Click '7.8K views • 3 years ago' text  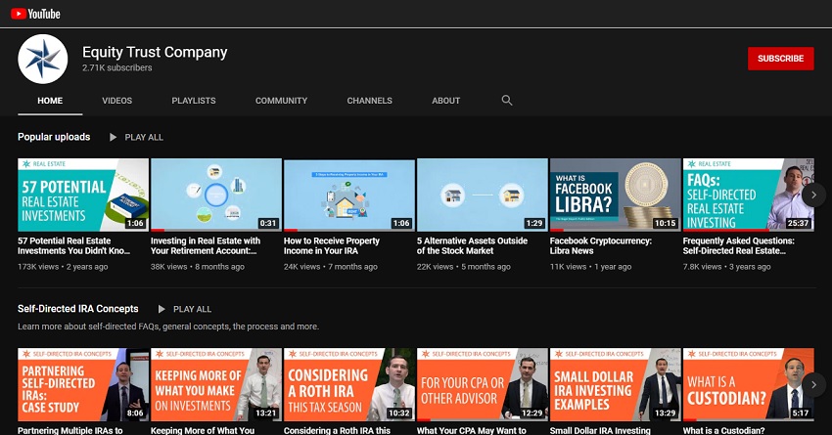pos(727,267)
